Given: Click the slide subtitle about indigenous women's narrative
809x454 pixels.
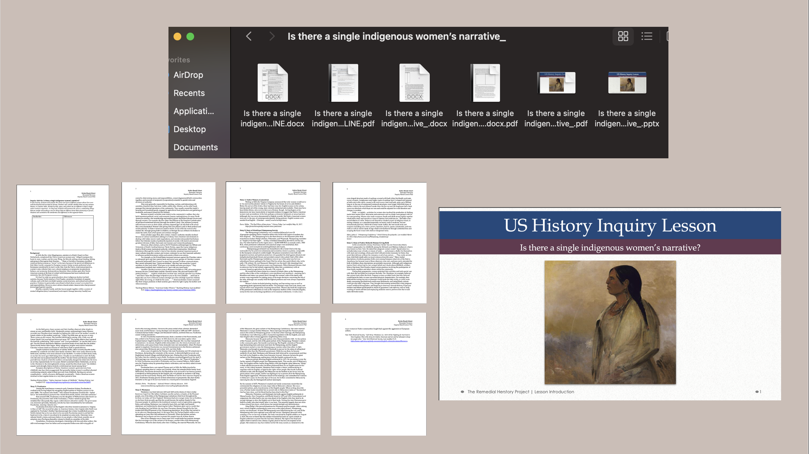Looking at the screenshot, I should 610,248.
